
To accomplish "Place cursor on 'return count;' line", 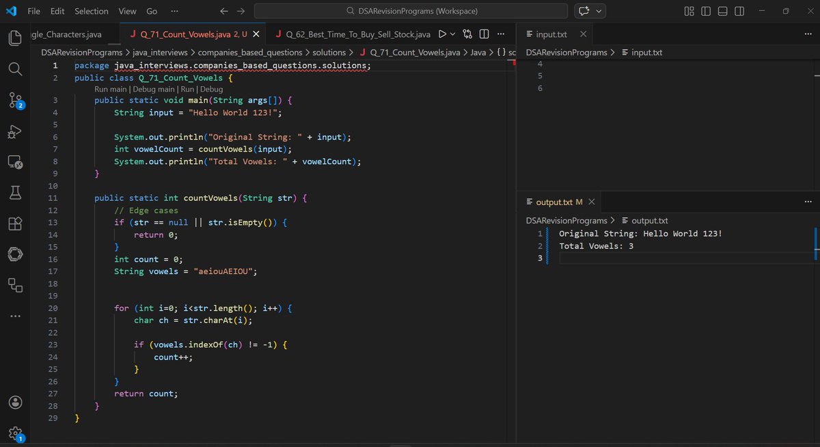I will [146, 394].
